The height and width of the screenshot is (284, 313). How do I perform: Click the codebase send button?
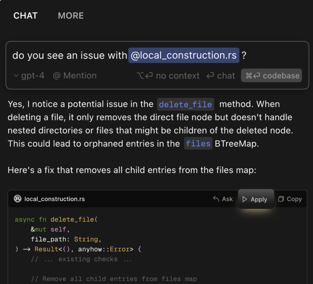pos(271,76)
